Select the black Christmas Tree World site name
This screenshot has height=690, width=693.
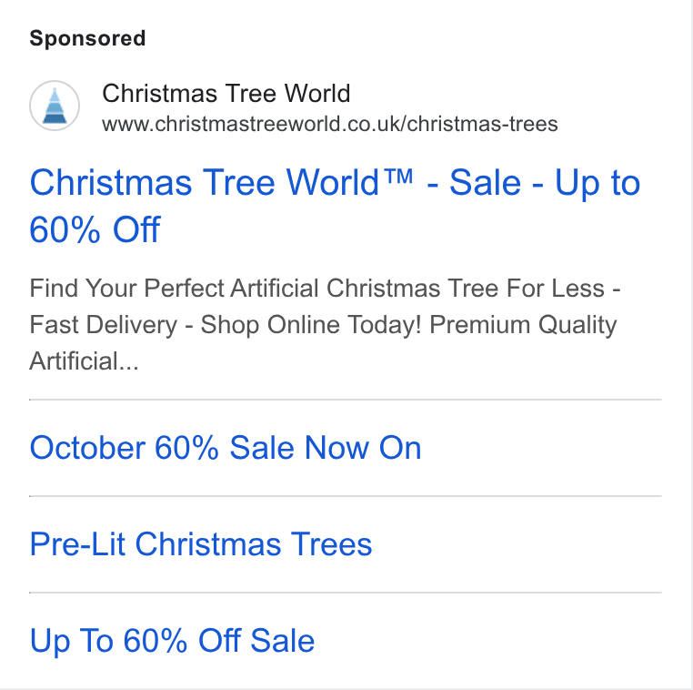(x=226, y=94)
